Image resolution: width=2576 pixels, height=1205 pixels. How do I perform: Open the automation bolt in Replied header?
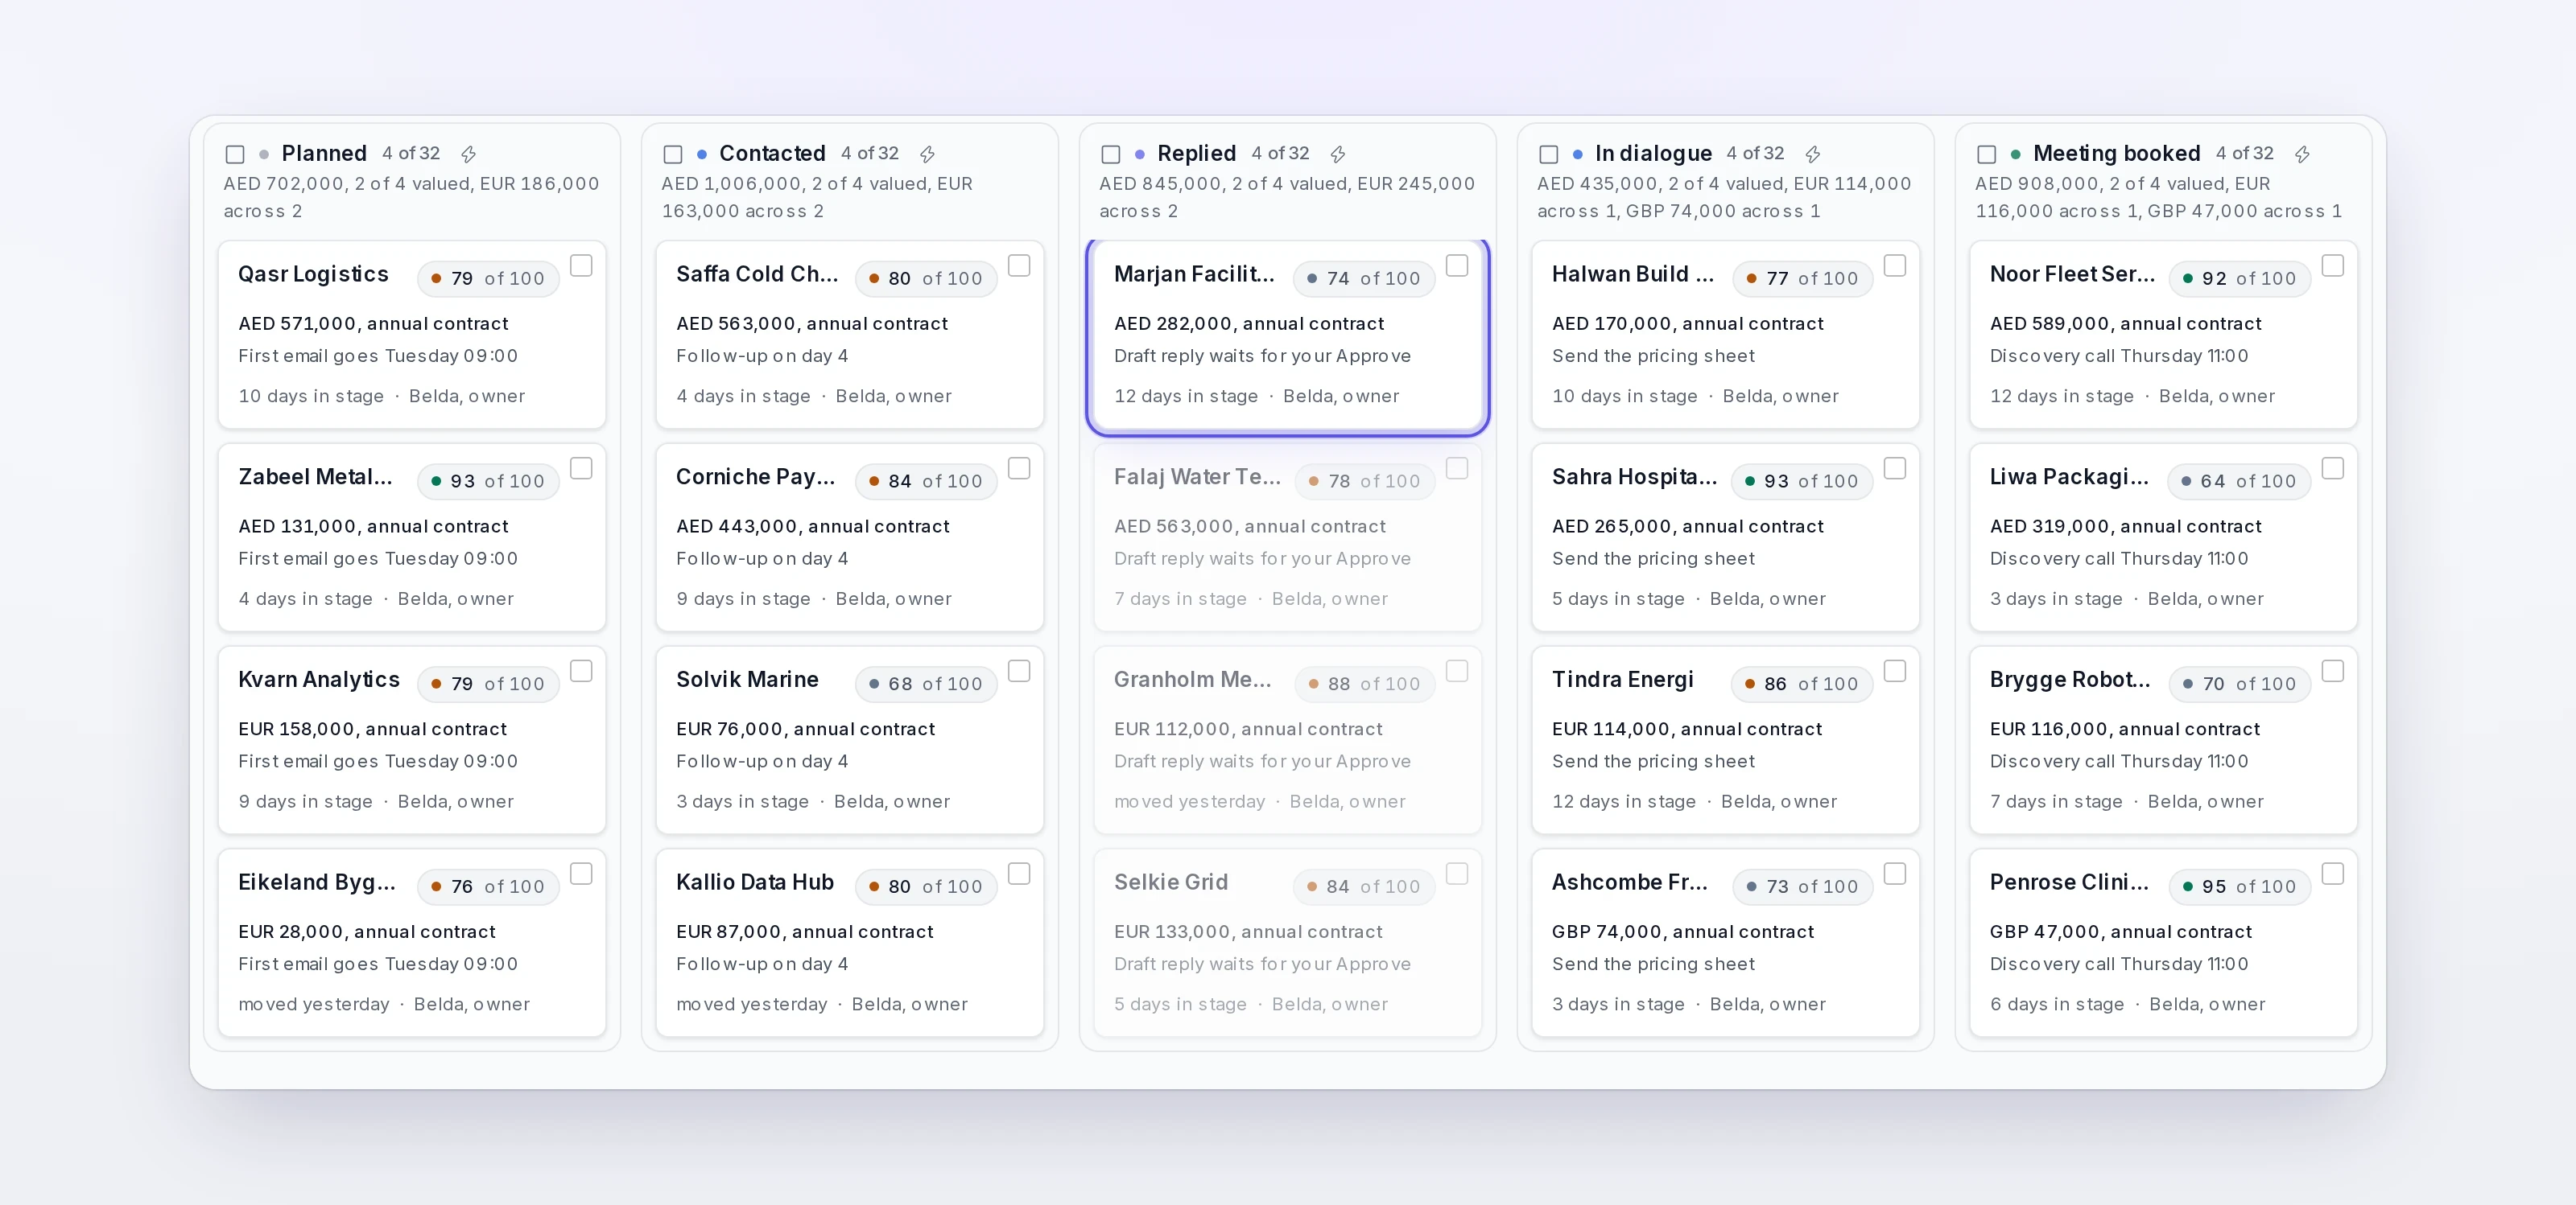click(1337, 154)
